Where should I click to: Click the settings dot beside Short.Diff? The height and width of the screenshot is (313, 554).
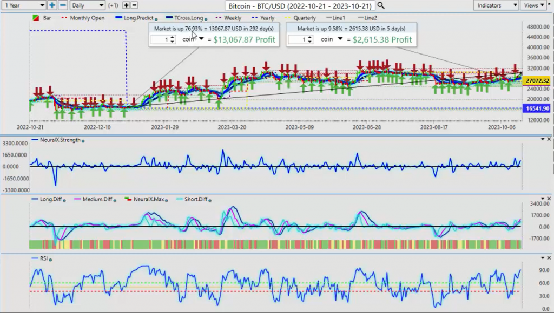[x=210, y=200]
